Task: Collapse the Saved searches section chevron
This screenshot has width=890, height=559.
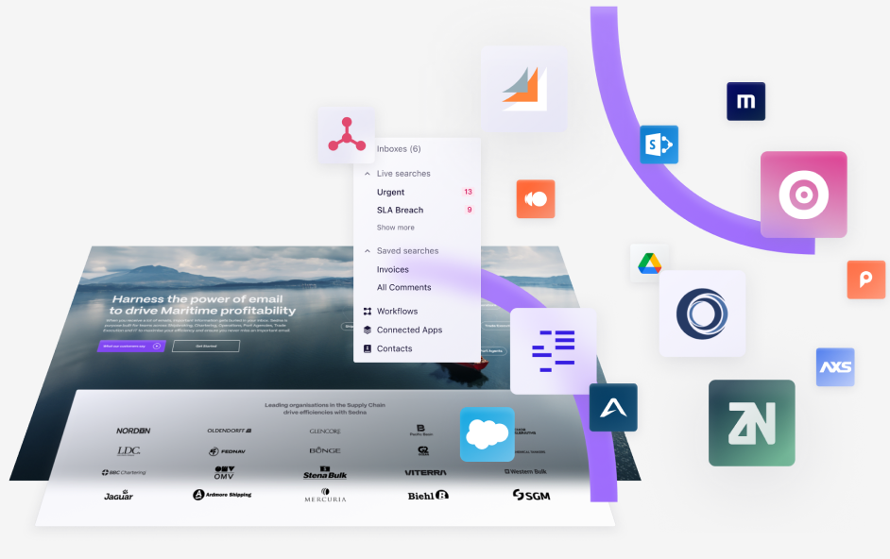Action: click(x=368, y=251)
